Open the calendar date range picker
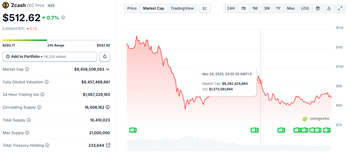Viewport: 355px width, 152px height. point(318,8)
